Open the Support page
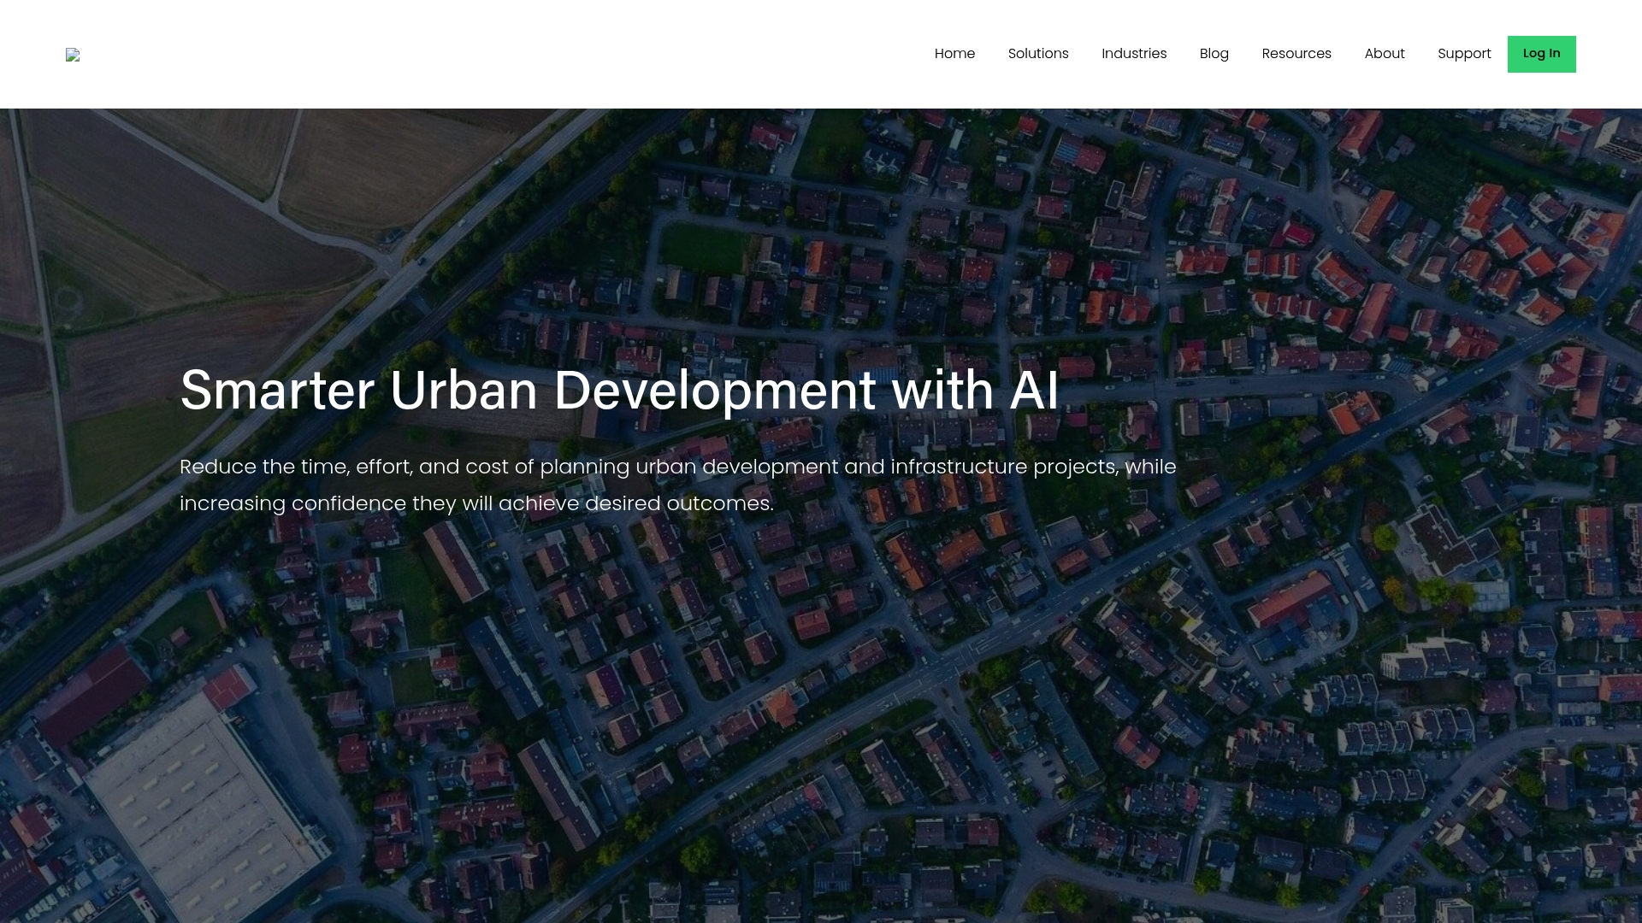The image size is (1642, 923). [1464, 53]
